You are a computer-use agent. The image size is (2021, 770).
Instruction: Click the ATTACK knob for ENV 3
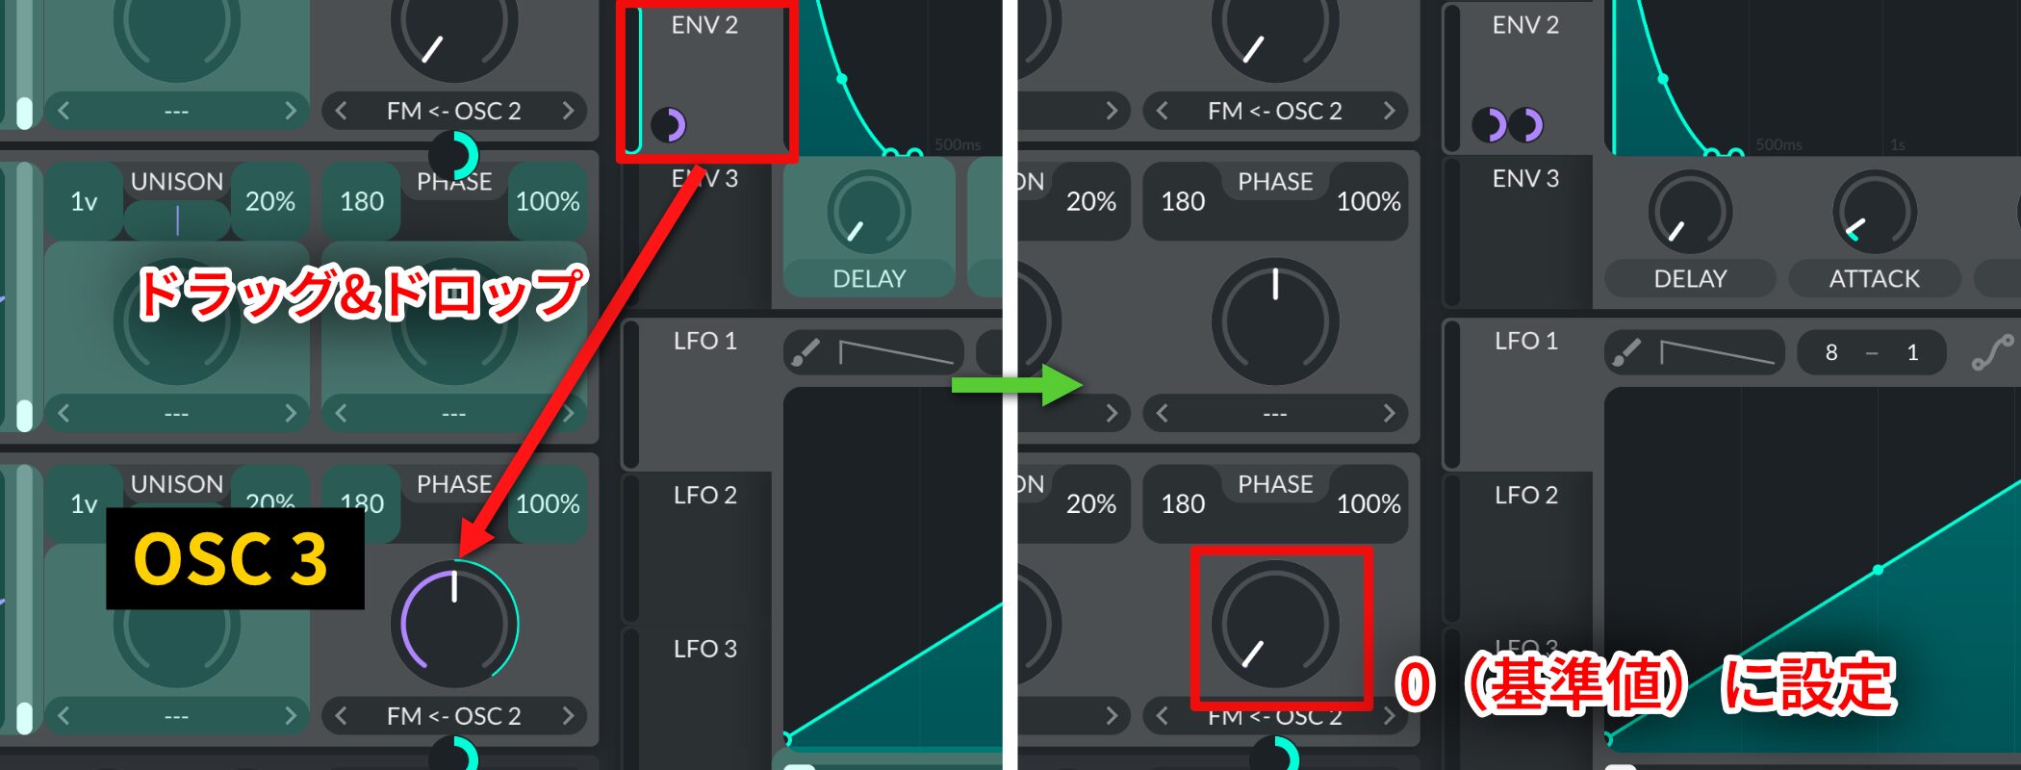1874,213
